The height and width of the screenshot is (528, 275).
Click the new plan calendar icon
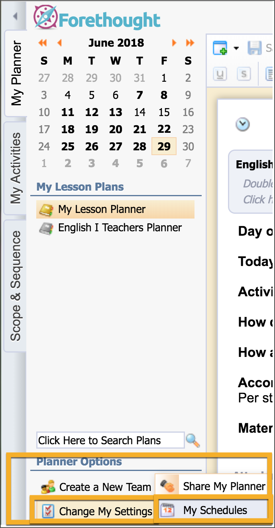pos(220,48)
